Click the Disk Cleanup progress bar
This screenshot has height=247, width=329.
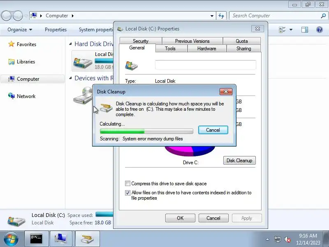tap(146, 131)
